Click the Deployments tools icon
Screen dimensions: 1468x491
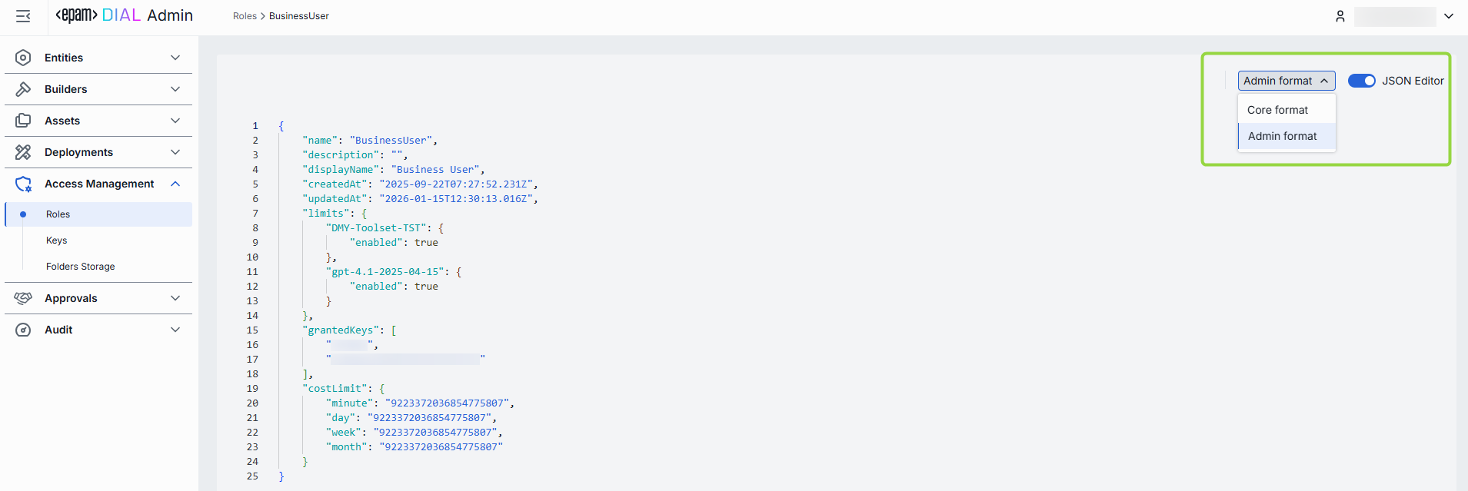23,152
